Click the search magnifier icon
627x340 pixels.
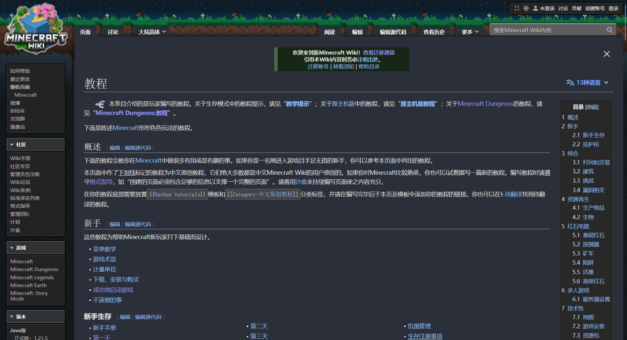(x=610, y=30)
